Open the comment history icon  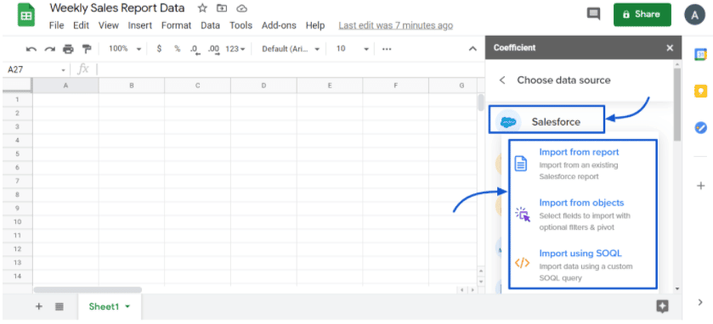pos(593,14)
